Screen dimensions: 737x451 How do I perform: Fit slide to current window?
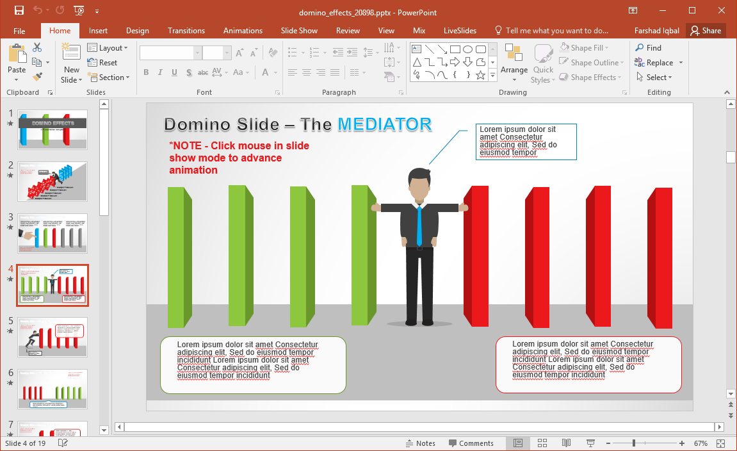tap(721, 443)
